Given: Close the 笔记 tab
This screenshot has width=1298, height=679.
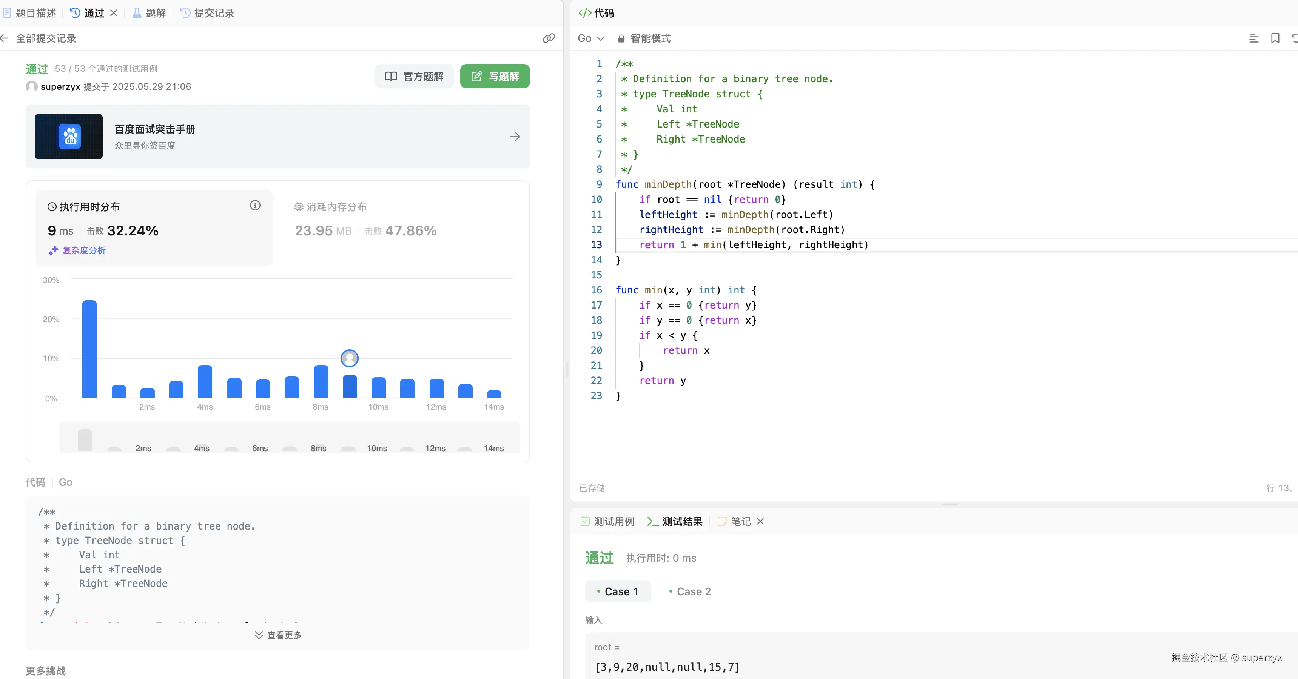Looking at the screenshot, I should coord(760,521).
